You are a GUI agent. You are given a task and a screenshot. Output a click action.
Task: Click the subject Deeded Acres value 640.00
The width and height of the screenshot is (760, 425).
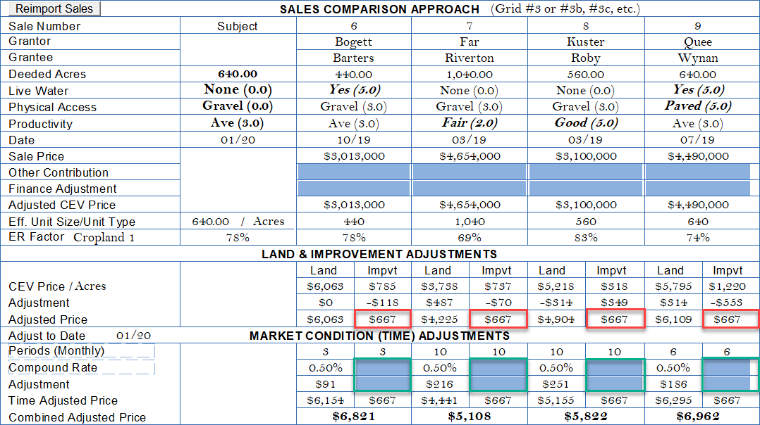(x=238, y=74)
